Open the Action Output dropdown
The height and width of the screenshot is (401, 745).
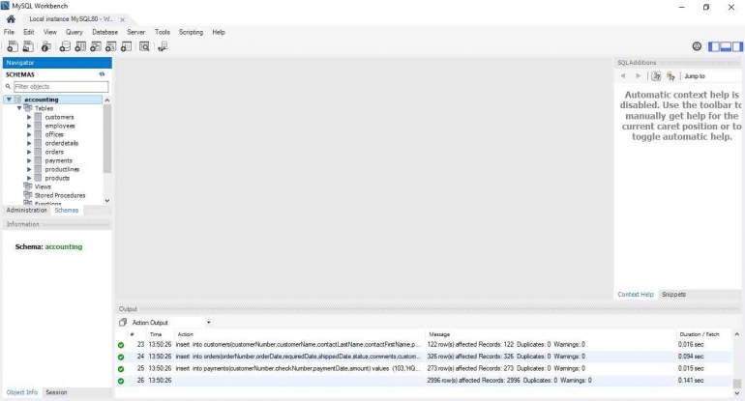tap(208, 322)
